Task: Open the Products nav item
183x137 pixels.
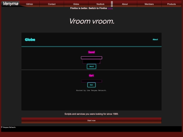Action: [x=171, y=4]
